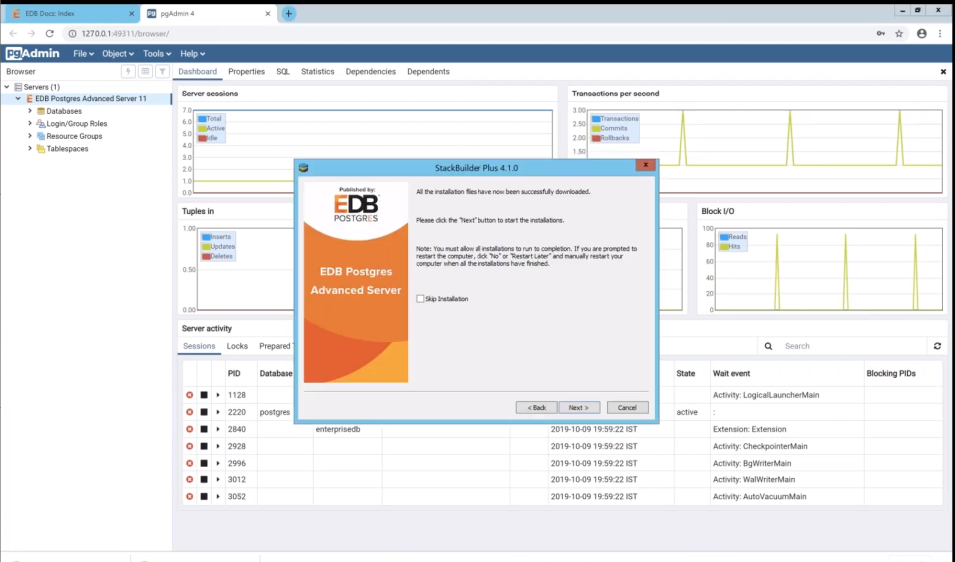Viewport: 955px width, 562px height.
Task: Cancel query for PID 3012
Action: click(x=189, y=479)
